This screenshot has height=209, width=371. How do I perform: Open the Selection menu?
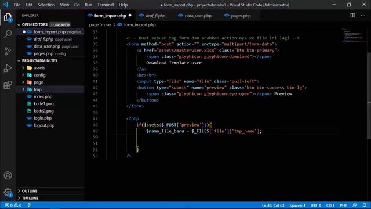pyautogui.click(x=46, y=5)
